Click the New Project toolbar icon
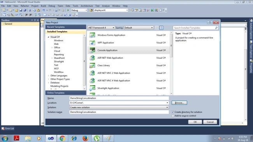 tap(4, 10)
